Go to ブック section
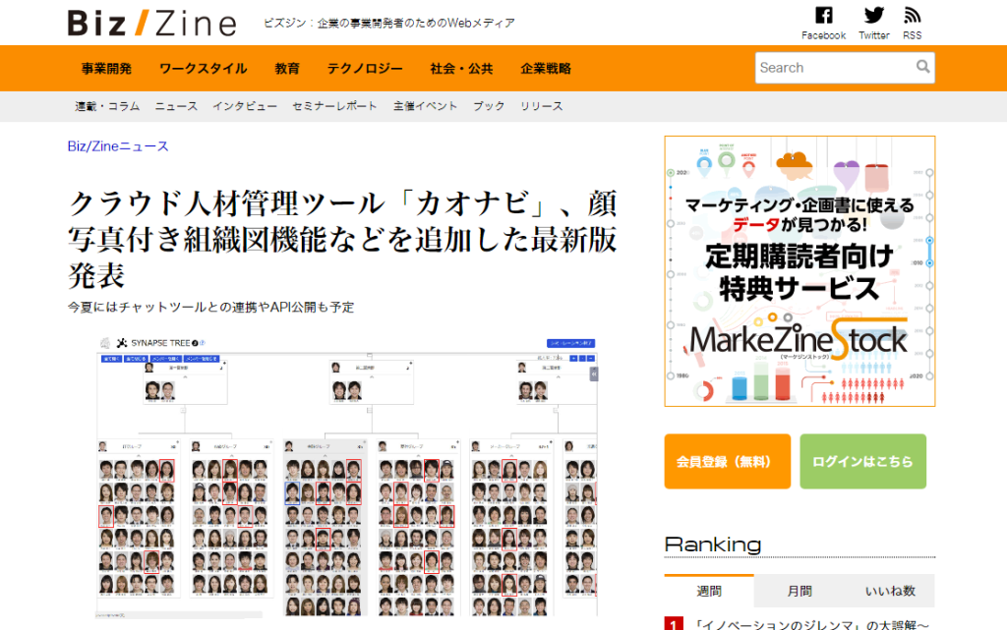 click(489, 106)
